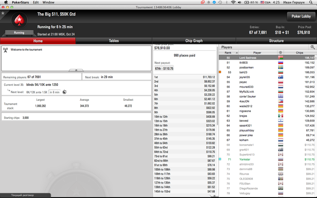
Task: Click the notification bell icon in menu bar
Action: pos(208,2)
